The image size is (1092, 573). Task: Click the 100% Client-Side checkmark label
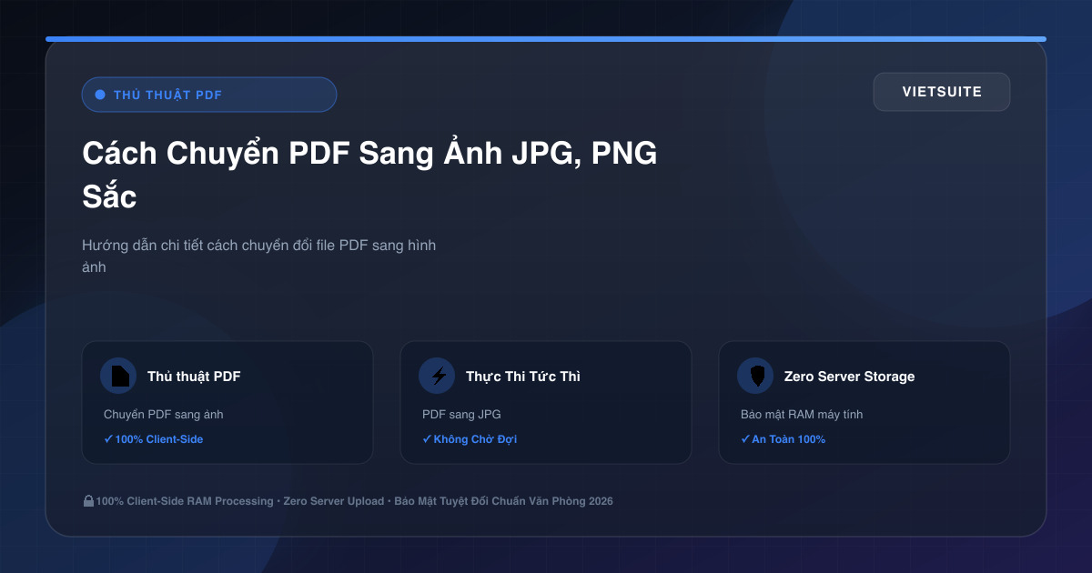click(154, 439)
